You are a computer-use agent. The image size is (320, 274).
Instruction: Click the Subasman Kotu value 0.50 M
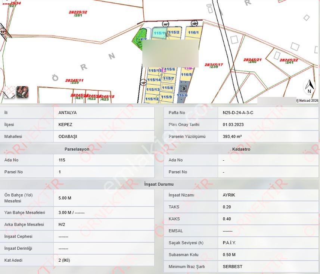click(x=229, y=255)
